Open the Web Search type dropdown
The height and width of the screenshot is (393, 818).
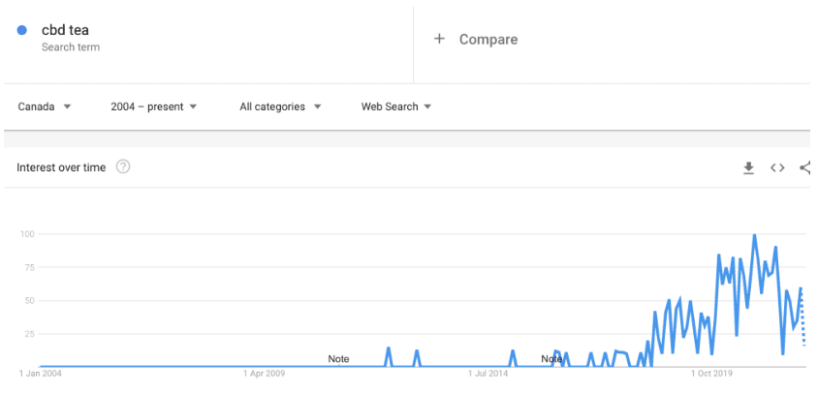(396, 106)
